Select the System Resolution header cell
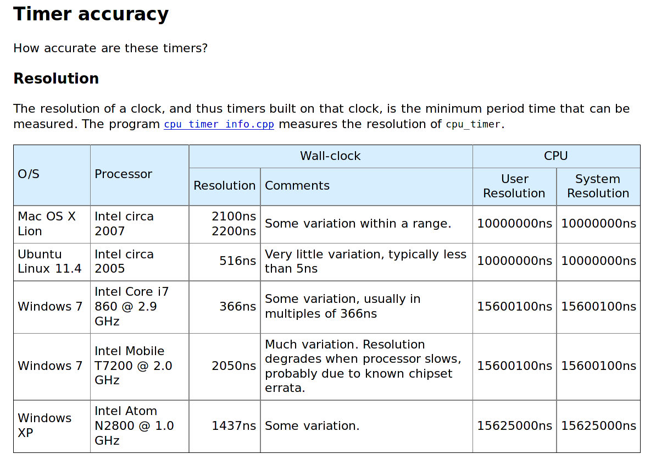This screenshot has height=459, width=656. pos(598,186)
